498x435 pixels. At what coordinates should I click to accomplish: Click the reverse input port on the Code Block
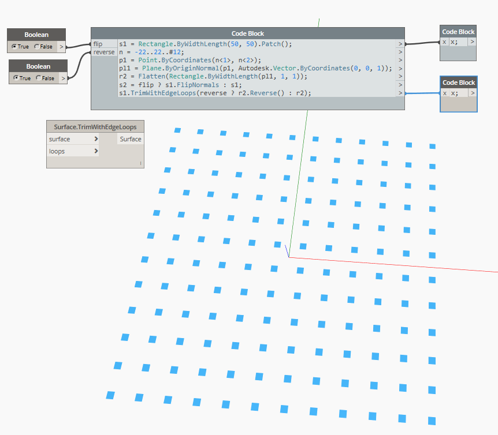(x=104, y=51)
